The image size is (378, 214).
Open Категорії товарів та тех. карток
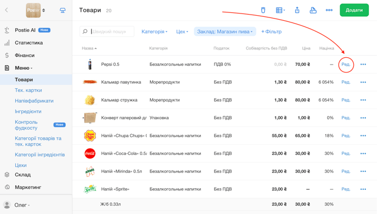[38, 141]
